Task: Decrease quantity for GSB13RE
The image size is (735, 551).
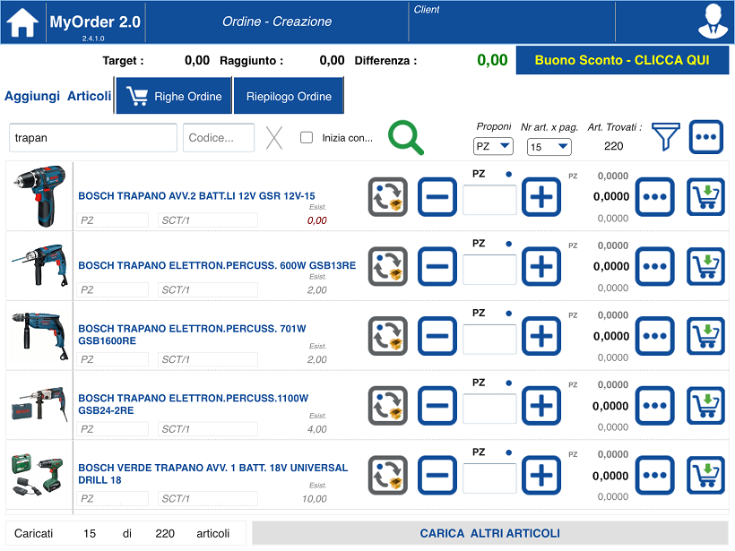Action: coord(437,266)
